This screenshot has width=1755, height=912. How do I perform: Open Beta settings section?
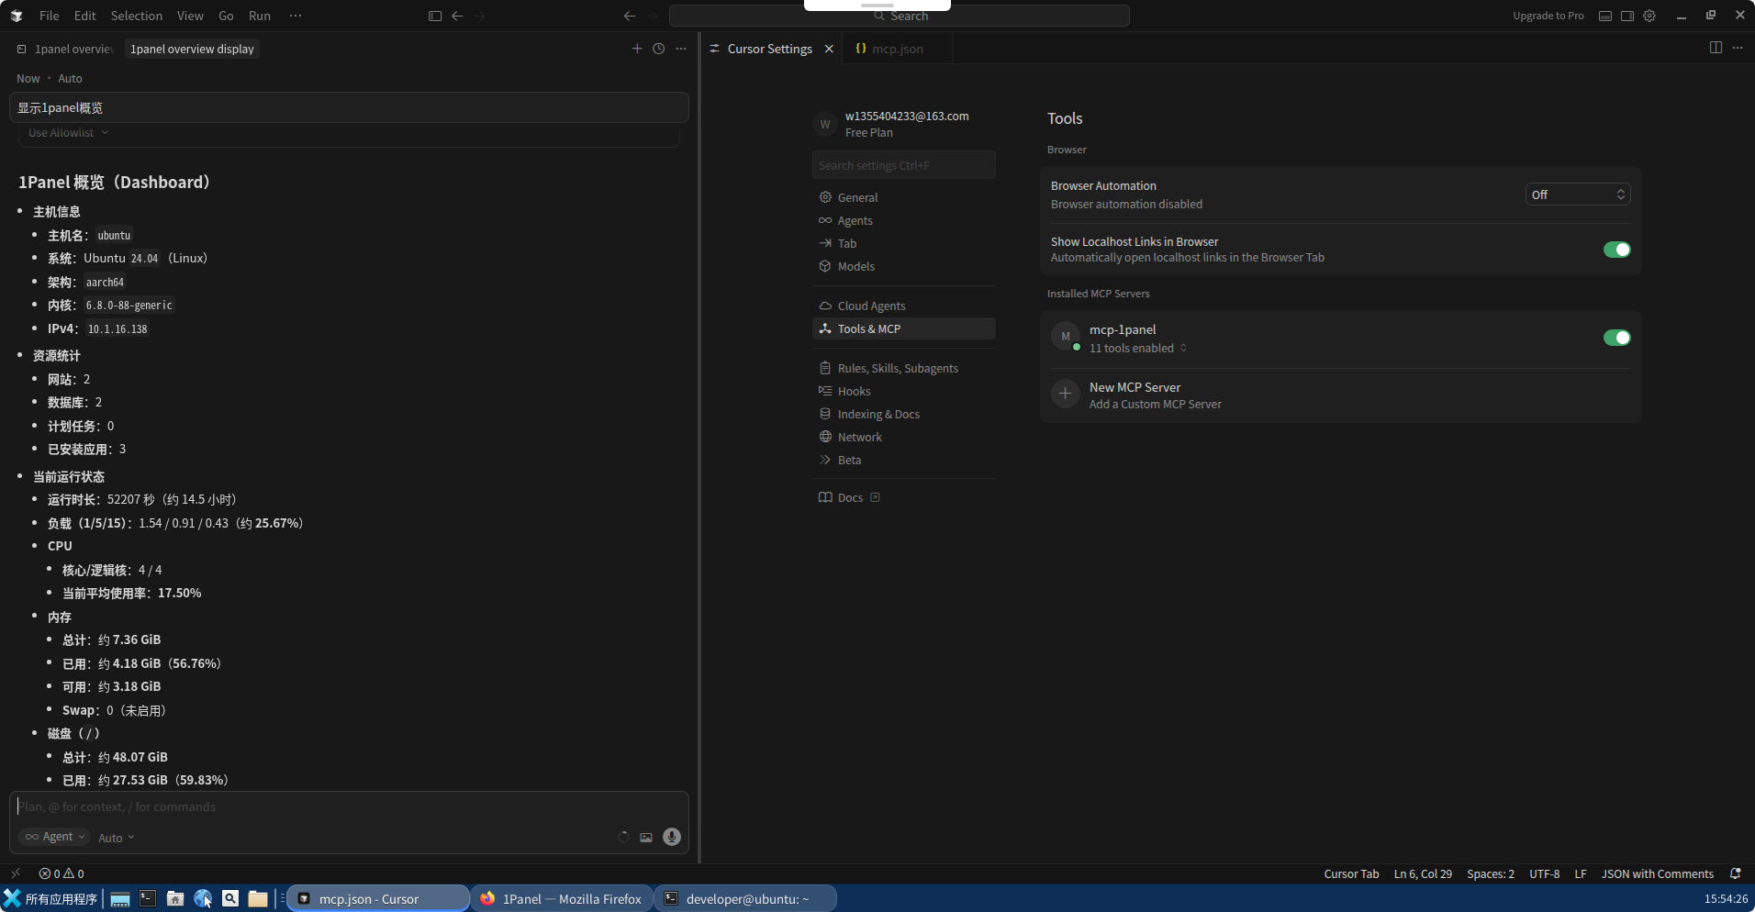(x=903, y=460)
